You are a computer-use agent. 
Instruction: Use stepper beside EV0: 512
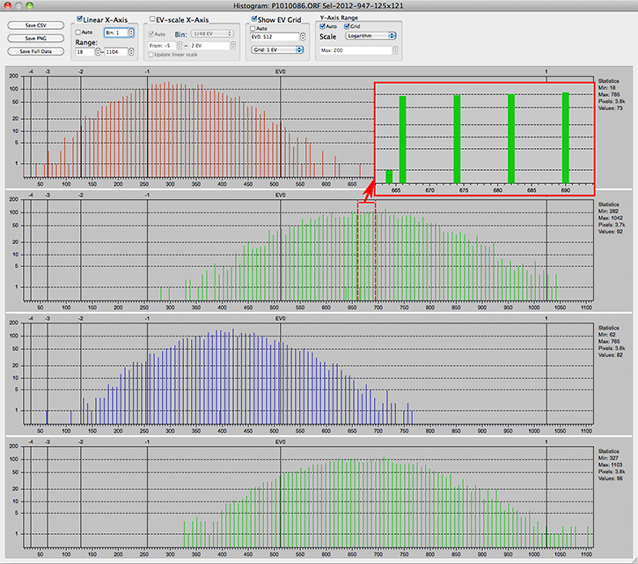(x=303, y=37)
